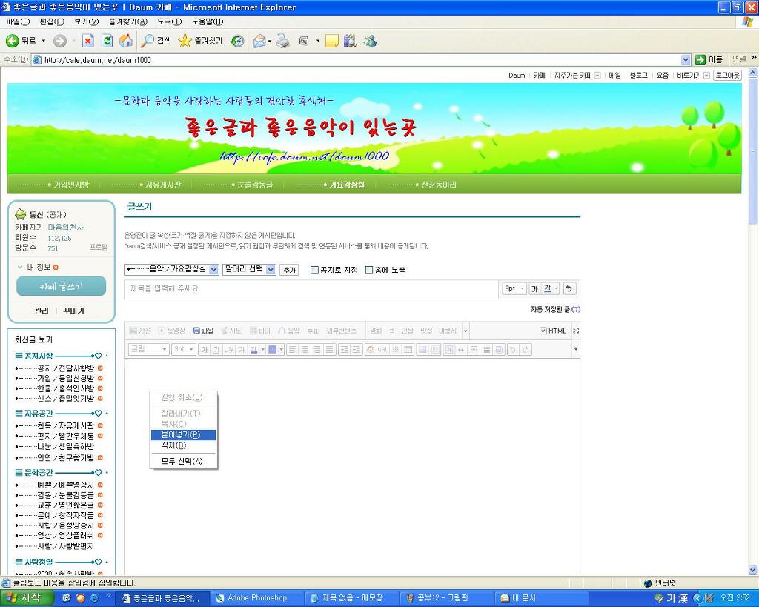Open the board selector 음악/가요감상실 dropdown
Image resolution: width=759 pixels, height=607 pixels.
(172, 270)
